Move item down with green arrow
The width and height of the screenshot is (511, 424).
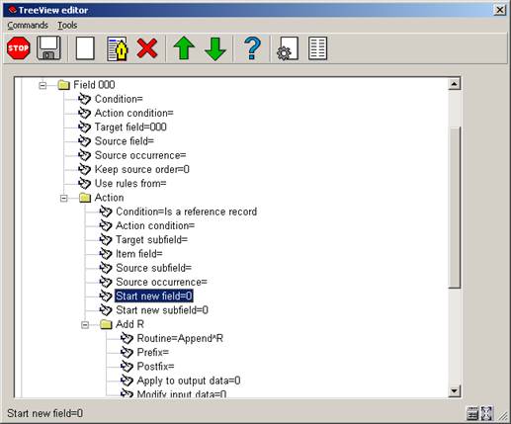pos(215,49)
